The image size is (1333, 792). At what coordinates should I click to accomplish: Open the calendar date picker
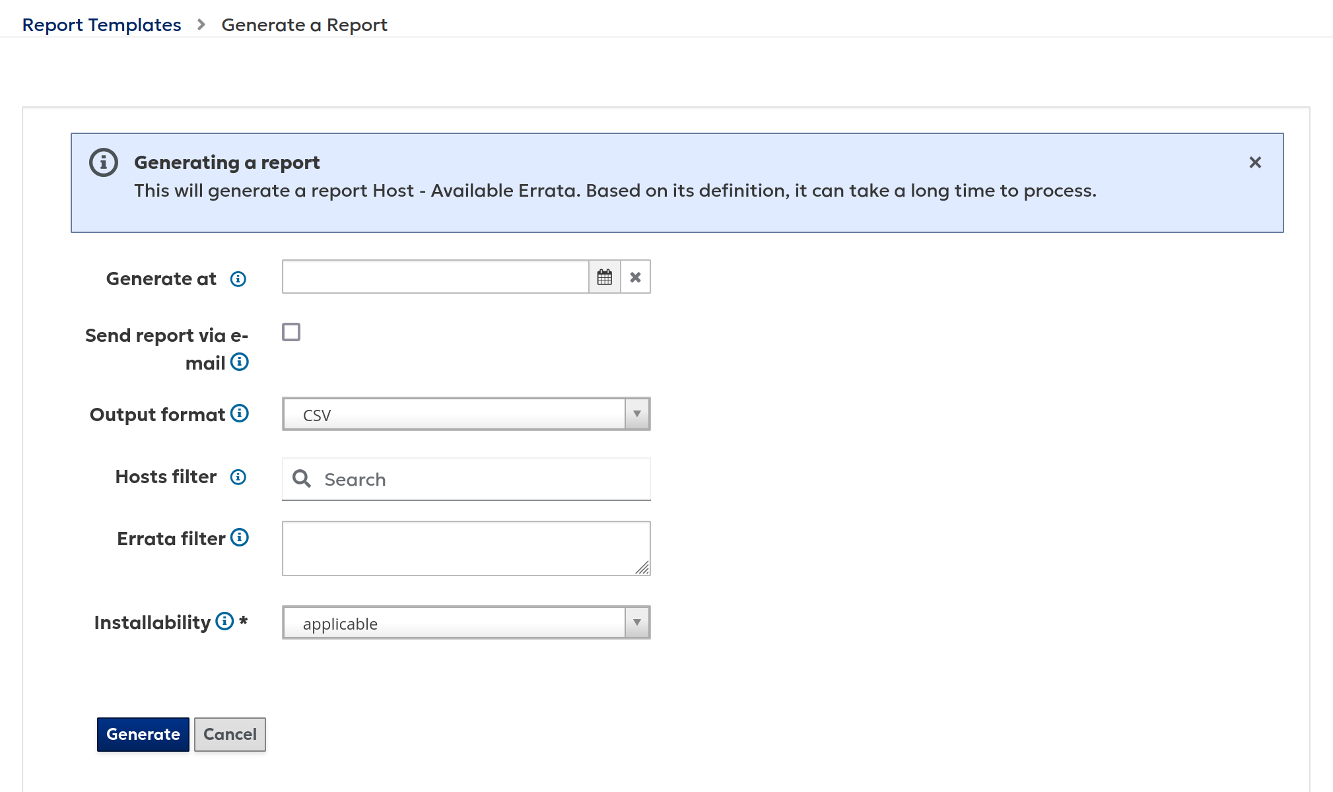coord(604,277)
